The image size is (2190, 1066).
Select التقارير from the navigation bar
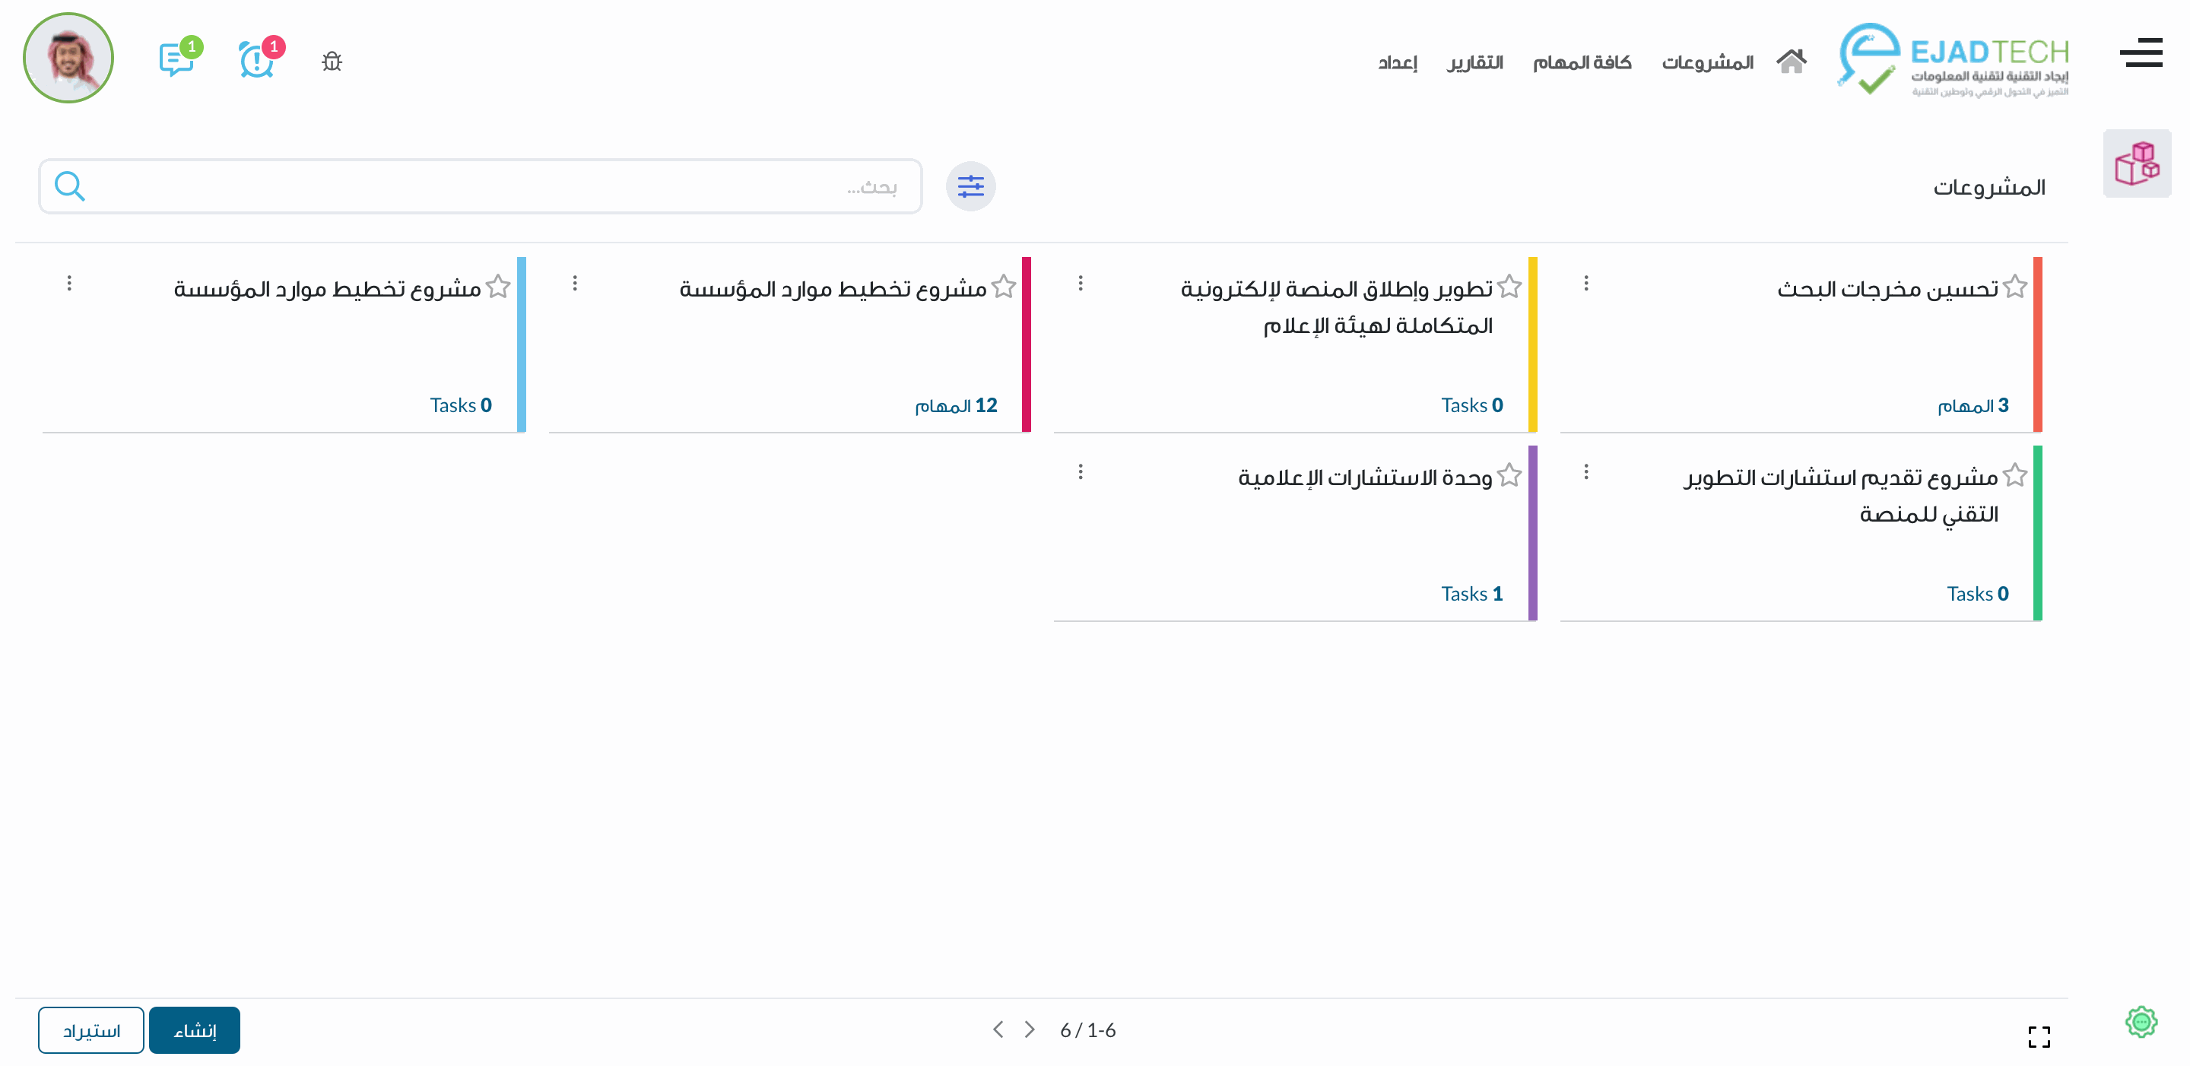1475,61
